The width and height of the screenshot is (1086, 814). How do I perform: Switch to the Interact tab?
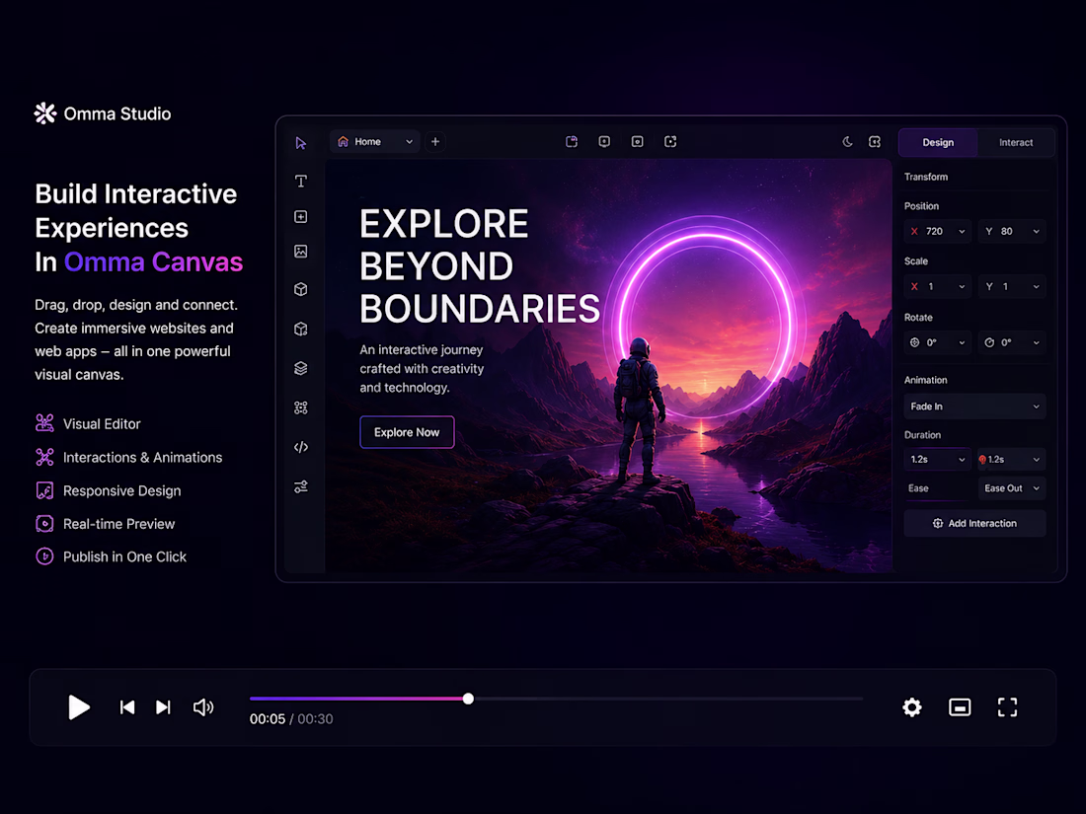pos(1015,142)
